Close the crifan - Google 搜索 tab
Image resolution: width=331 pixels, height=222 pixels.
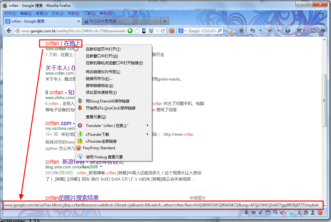coord(79,21)
